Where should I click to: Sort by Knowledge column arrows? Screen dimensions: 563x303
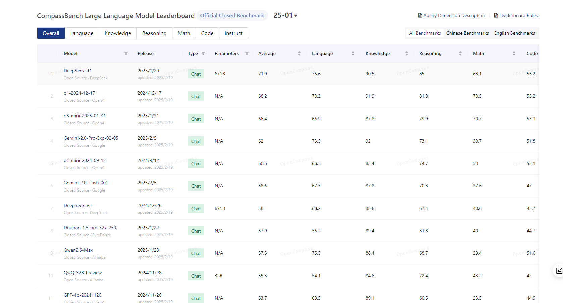407,53
